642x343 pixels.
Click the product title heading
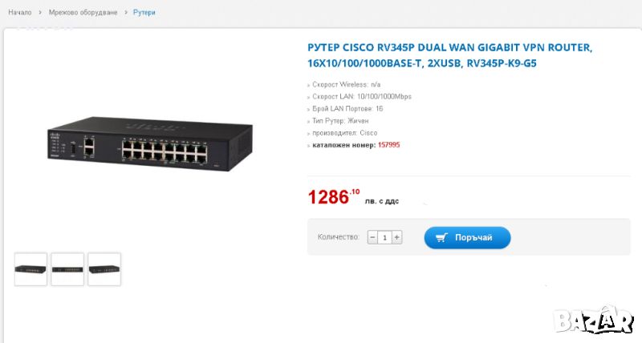(450, 55)
